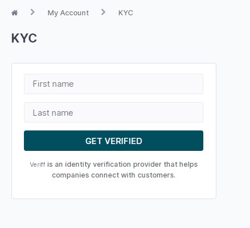Click the Last name placeholder text
Viewport: 250px width, 228px height.
coord(53,113)
